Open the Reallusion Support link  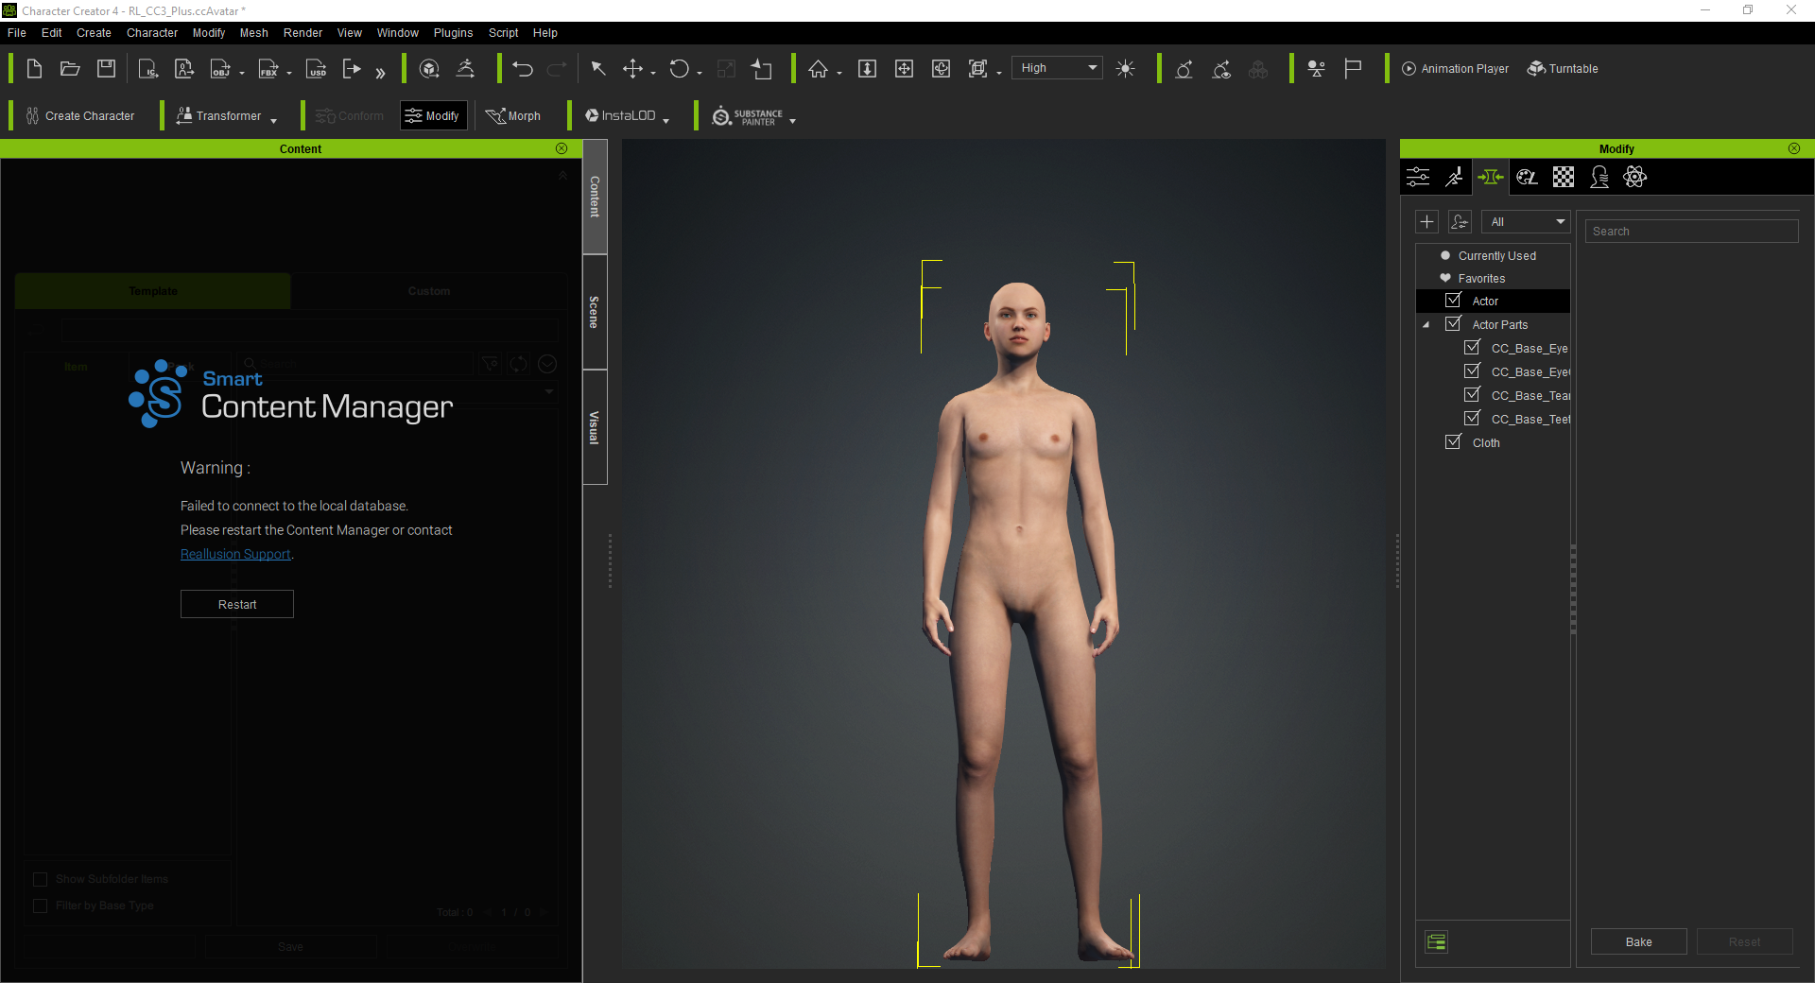click(235, 554)
